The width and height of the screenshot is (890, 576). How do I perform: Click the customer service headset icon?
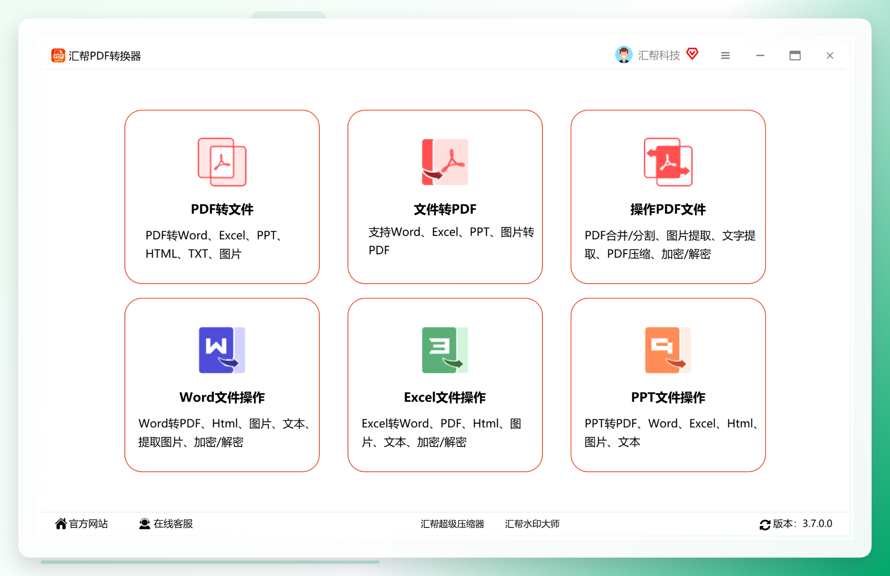click(144, 524)
